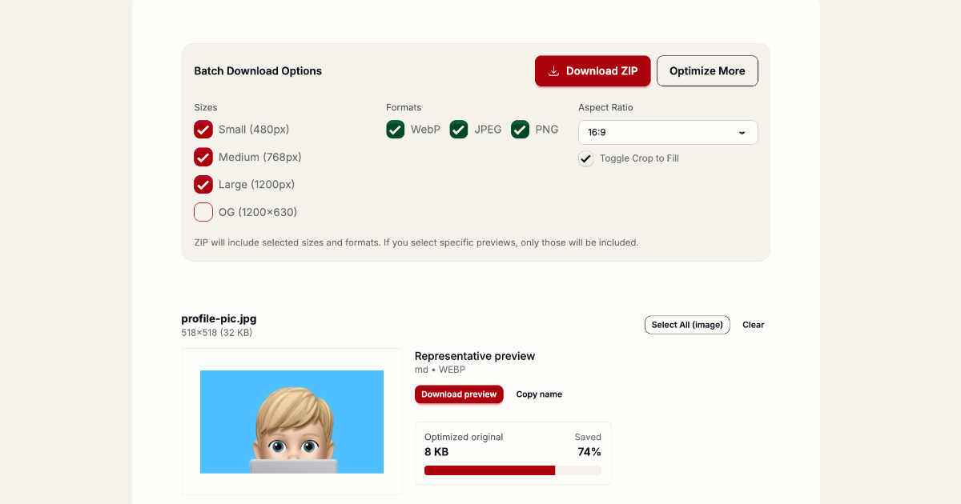
Task: Select the 16:9 aspect ratio combo box
Action: coord(668,132)
